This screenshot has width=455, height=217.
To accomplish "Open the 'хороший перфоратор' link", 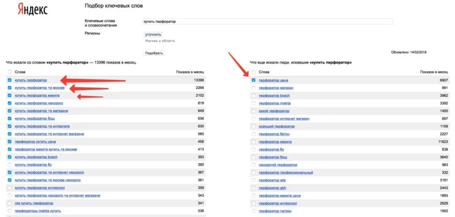I will [x=276, y=126].
